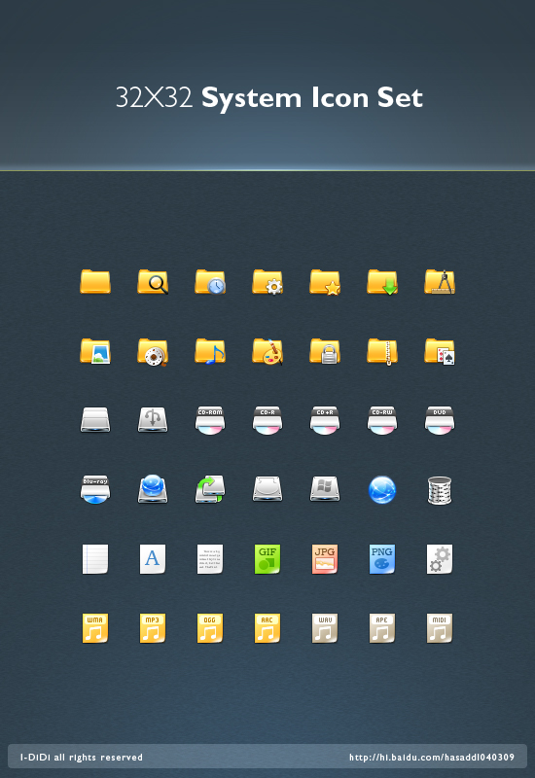Select the network drive with globe on top
This screenshot has height=778, width=535.
pos(153,489)
